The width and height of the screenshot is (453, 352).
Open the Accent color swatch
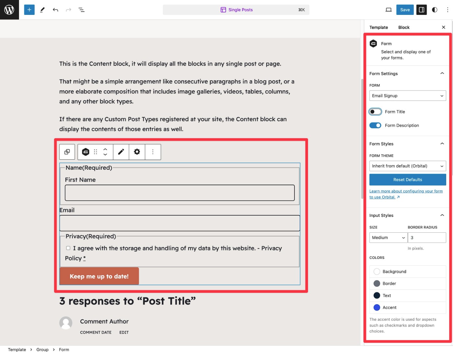[408, 307]
